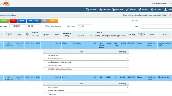This screenshot has width=172, height=96.
Task: Click the Ghi chú column header
Action: pyautogui.click(x=165, y=35)
